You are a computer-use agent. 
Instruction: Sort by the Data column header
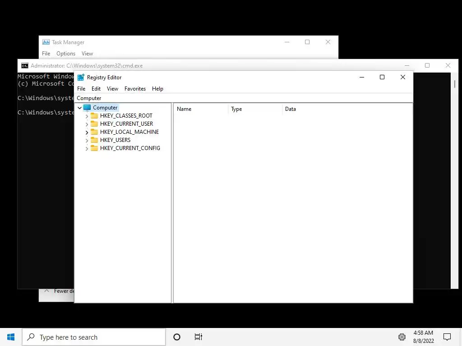[x=347, y=109]
